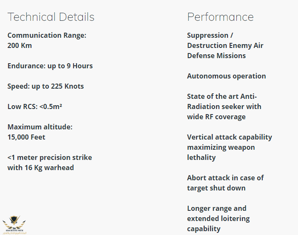Select the Abort attack in case of text
This screenshot has width=298, height=235.
[x=225, y=178]
